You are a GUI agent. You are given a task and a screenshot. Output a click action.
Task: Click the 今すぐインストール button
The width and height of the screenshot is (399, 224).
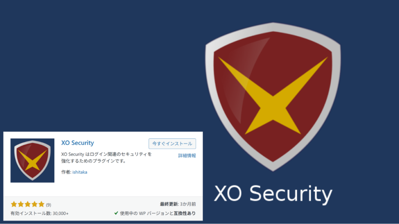click(x=172, y=144)
